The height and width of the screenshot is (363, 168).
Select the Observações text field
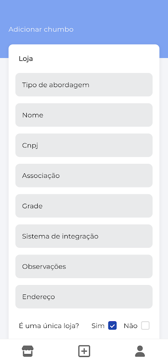pyautogui.click(x=84, y=266)
